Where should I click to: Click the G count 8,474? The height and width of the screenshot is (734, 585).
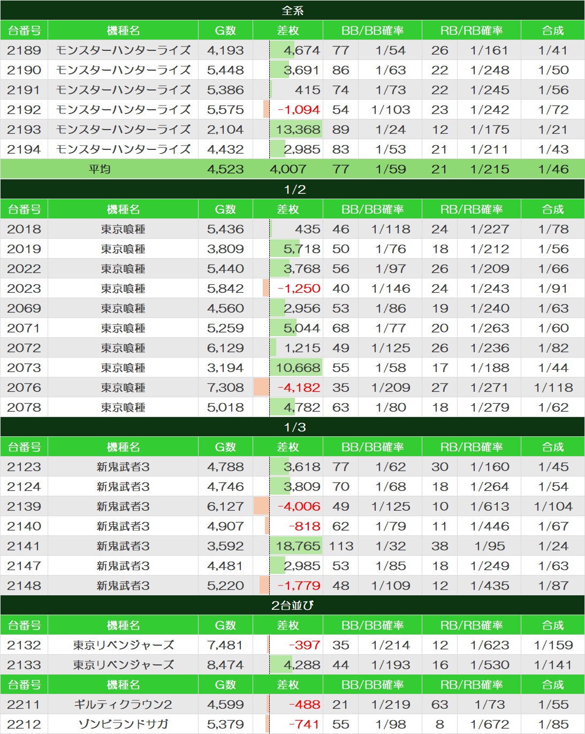click(225, 665)
